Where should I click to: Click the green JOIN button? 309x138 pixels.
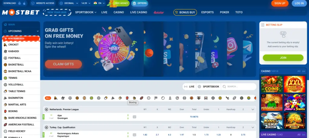point(283,58)
